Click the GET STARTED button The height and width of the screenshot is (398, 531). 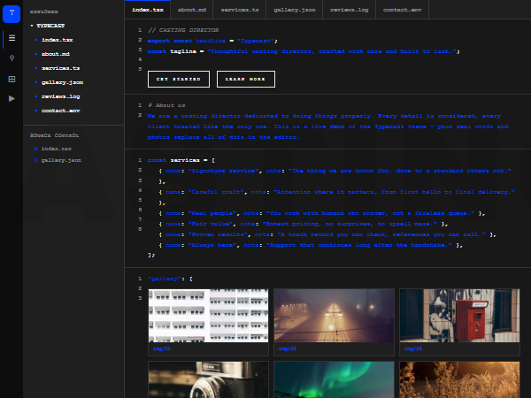179,80
